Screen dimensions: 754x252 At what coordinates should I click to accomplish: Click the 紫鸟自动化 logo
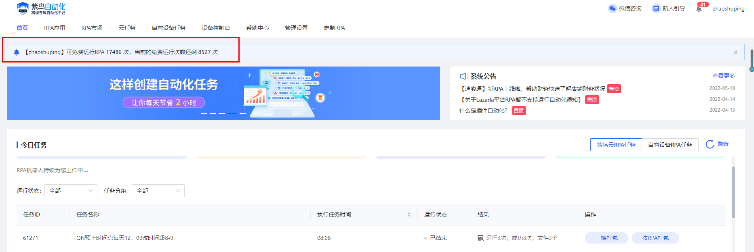click(41, 8)
